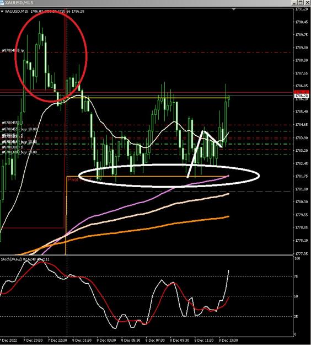Select the #8780455 tp order label
Viewport: 311px width, 345px height.
click(x=13, y=51)
